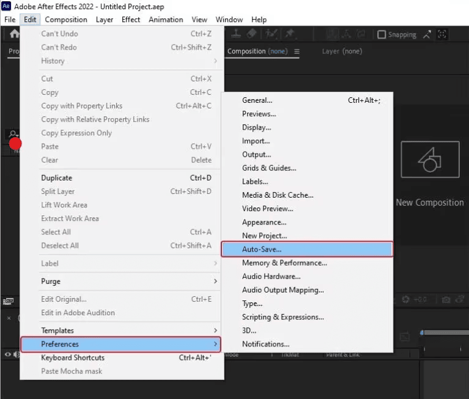Image resolution: width=469 pixels, height=399 pixels.
Task: Open Memory & Performance preferences
Action: click(307, 263)
